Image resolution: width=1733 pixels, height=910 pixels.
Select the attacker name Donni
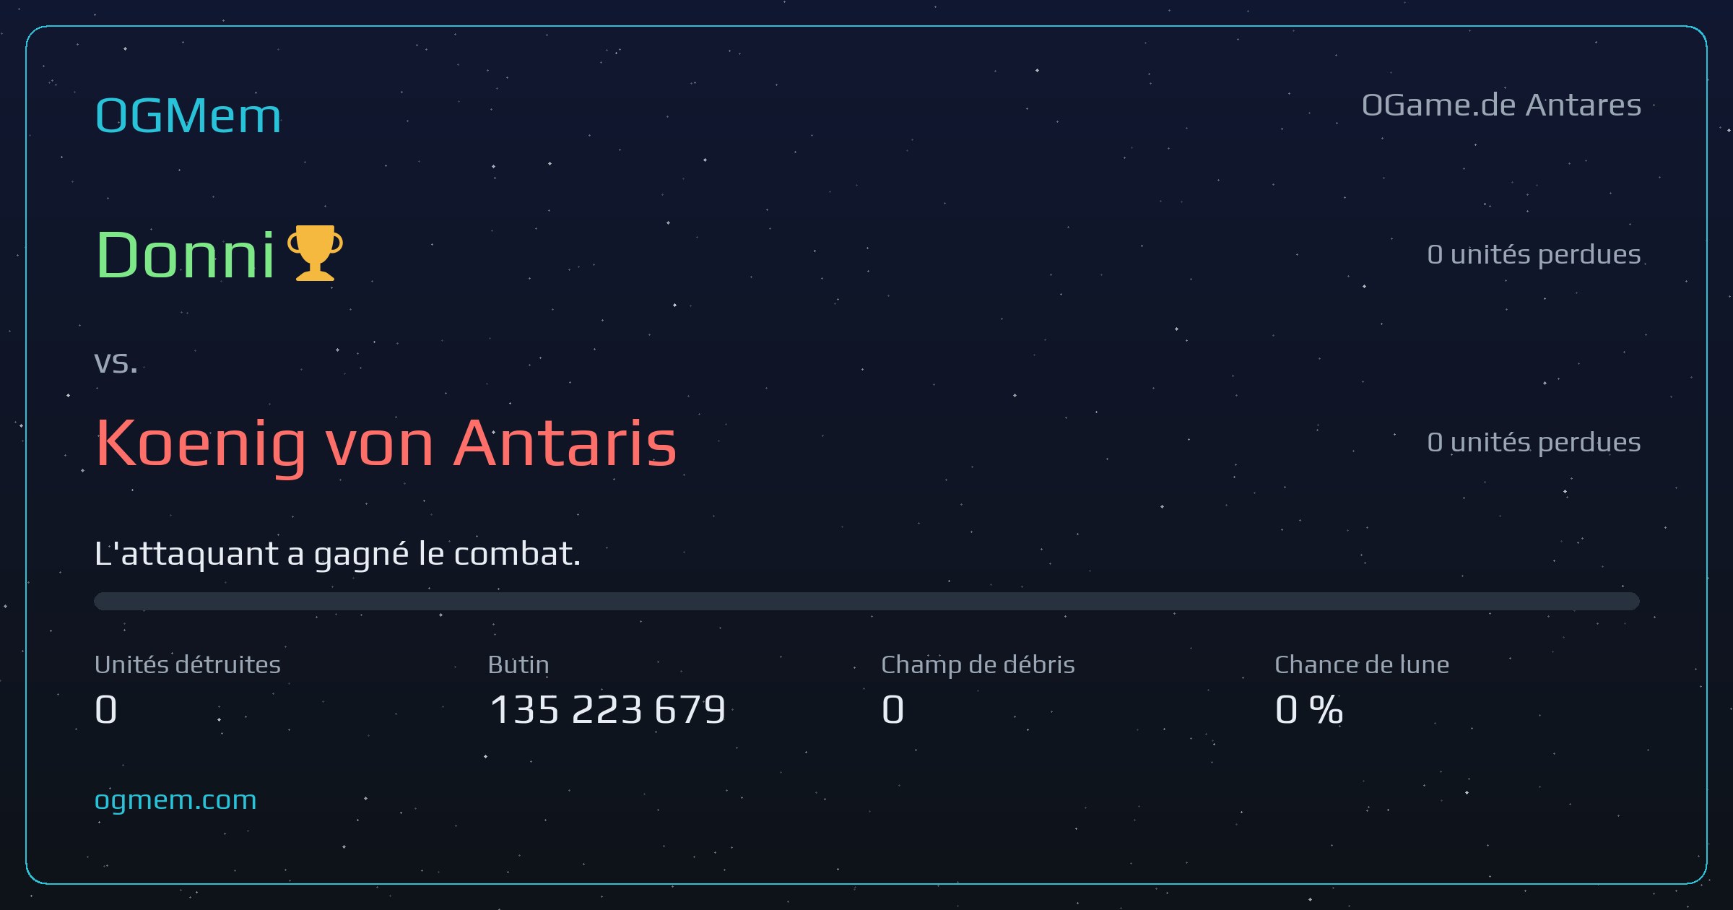click(185, 254)
